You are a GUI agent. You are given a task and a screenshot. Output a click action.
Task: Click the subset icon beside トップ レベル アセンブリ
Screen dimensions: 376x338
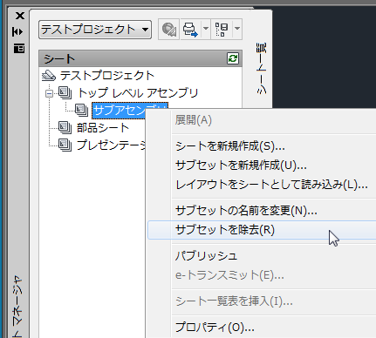click(65, 93)
